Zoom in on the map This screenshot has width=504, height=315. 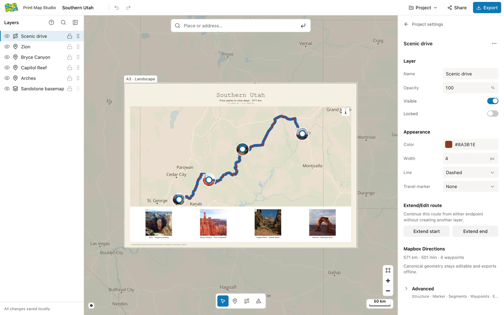click(388, 281)
